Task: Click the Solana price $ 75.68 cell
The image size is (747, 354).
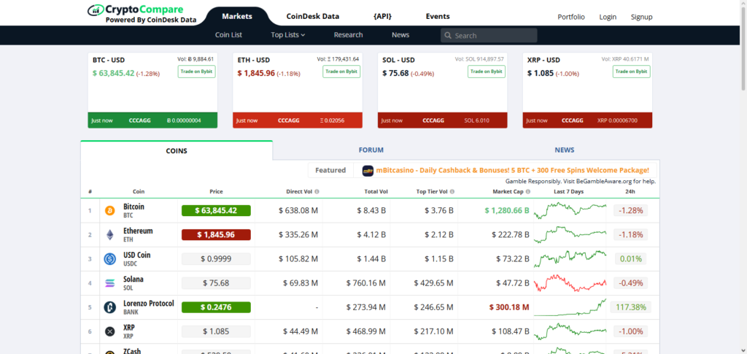Action: click(216, 283)
